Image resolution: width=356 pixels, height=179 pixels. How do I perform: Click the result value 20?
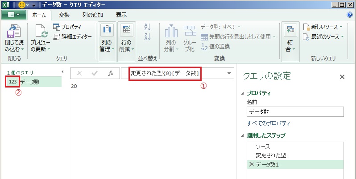74,86
